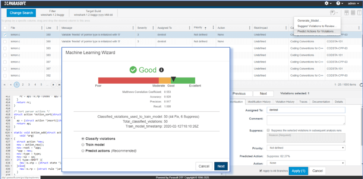Go to the next page arrow in pager
Viewport: 363px width, 179px height.
[54, 85]
